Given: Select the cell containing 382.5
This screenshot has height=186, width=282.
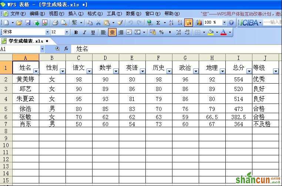Looking at the screenshot, I should click(x=239, y=117).
